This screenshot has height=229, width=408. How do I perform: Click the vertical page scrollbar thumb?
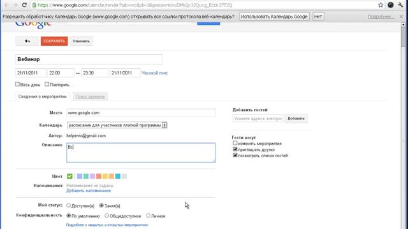[x=404, y=37]
